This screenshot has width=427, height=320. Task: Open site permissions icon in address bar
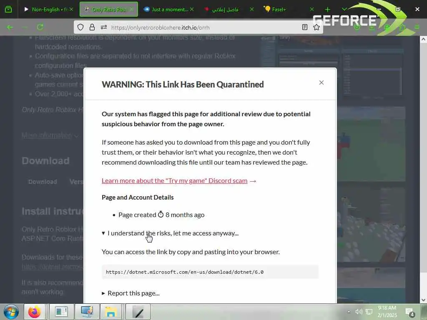point(104,27)
